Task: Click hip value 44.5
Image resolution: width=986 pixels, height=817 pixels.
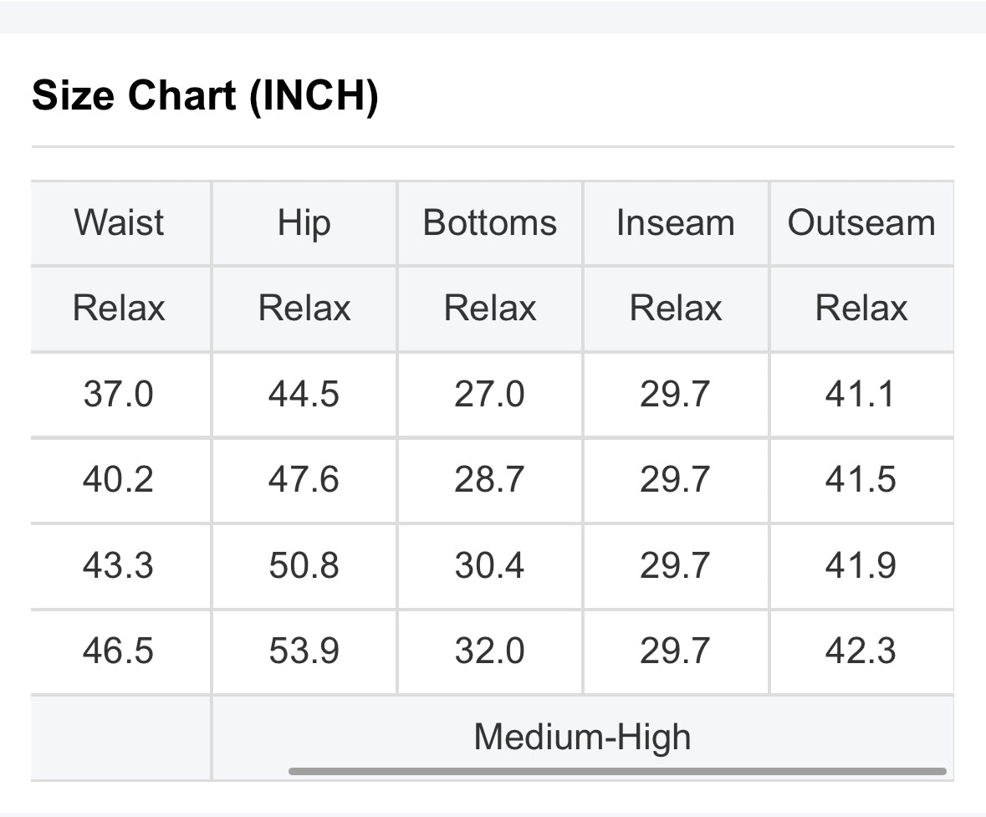Action: 304,394
